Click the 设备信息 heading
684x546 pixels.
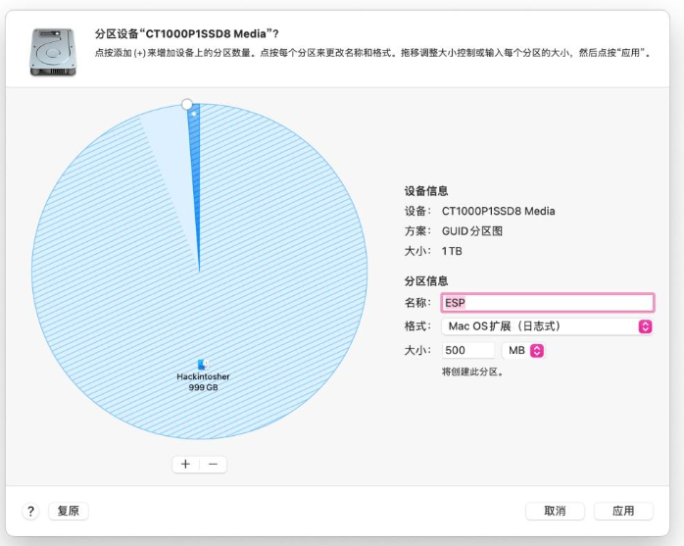click(426, 191)
